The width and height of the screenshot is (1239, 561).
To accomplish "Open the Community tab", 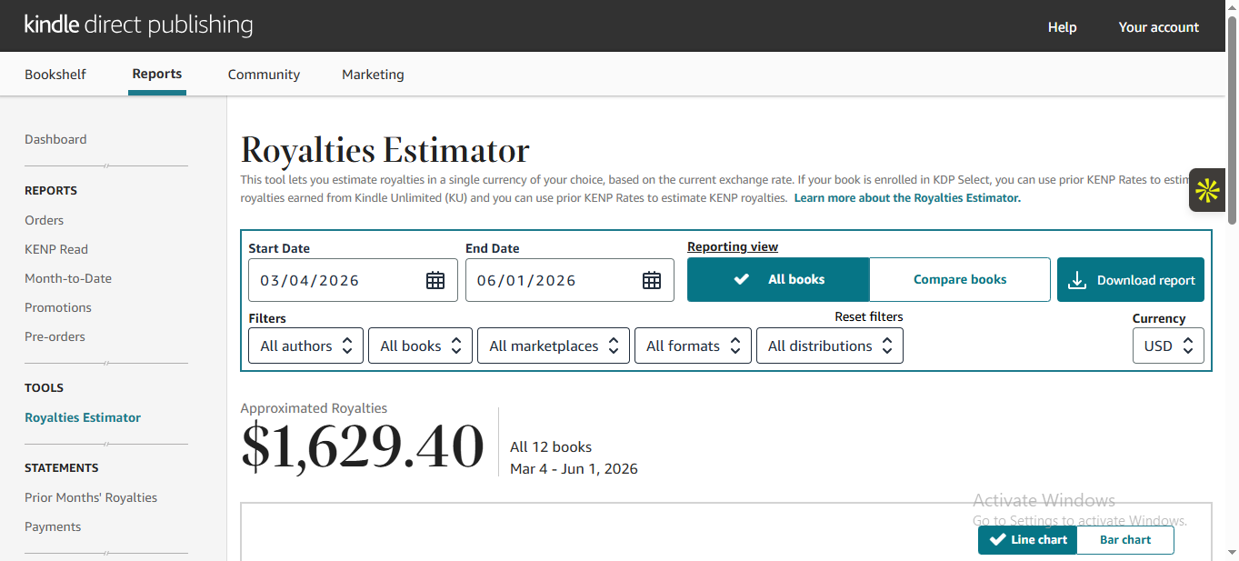I will click(264, 75).
